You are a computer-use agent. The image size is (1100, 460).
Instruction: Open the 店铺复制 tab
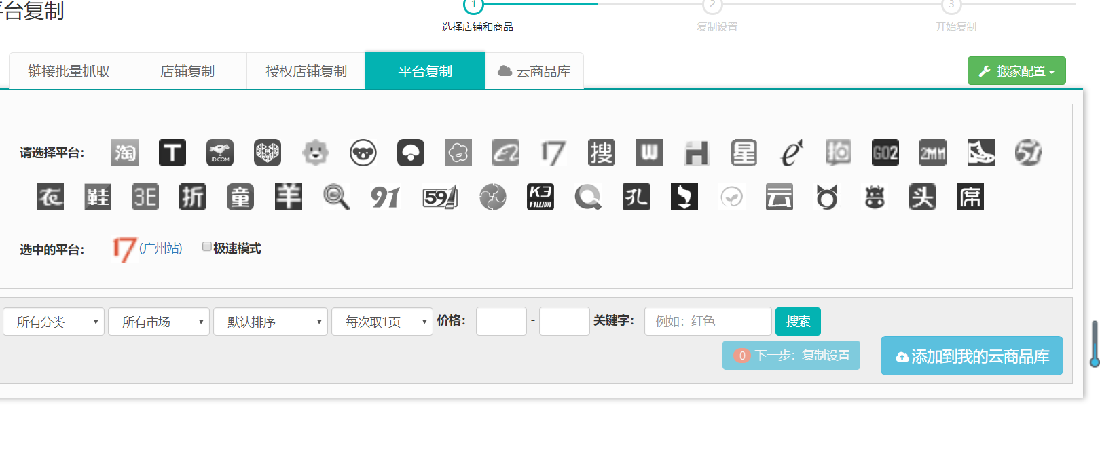point(187,71)
